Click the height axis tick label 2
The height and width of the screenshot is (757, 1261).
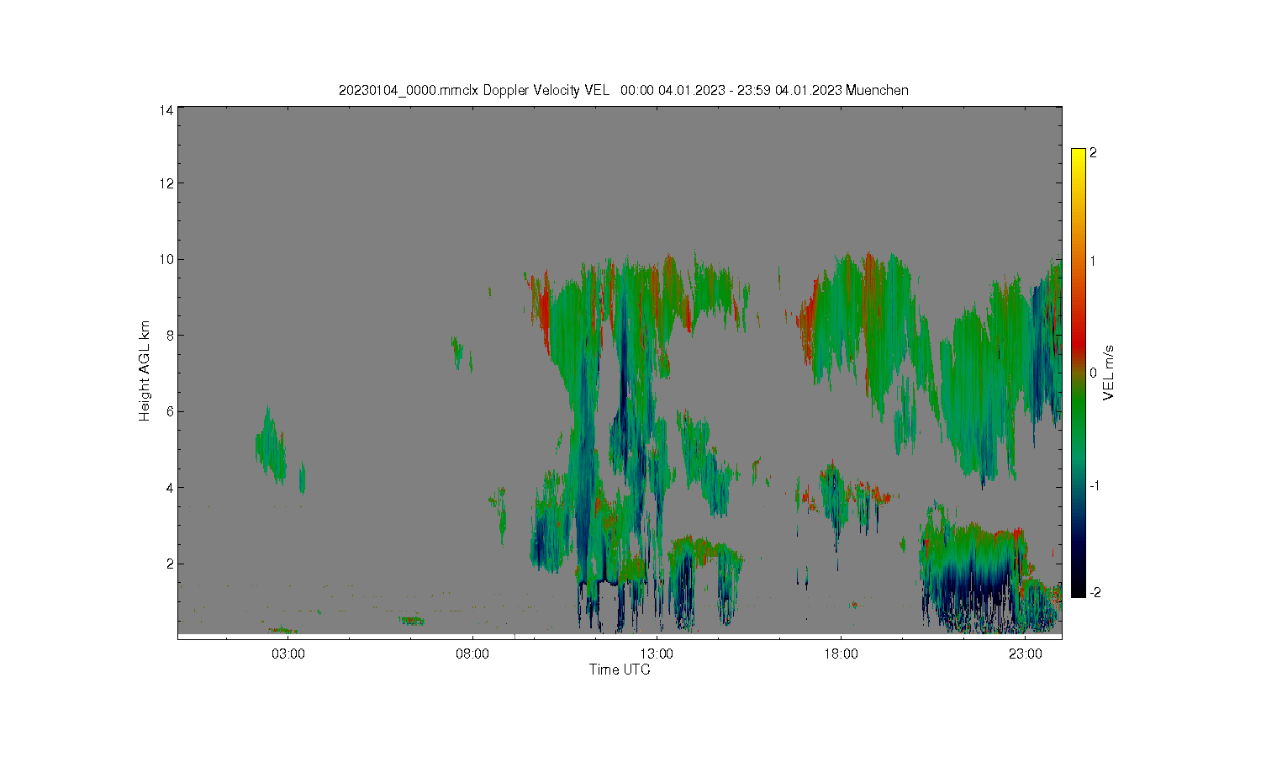point(170,564)
